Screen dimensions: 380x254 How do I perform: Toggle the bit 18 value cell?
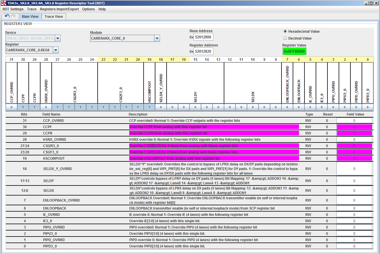(x=161, y=107)
